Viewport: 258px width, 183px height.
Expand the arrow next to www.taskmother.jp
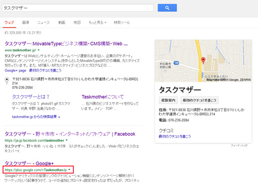(x=39, y=50)
